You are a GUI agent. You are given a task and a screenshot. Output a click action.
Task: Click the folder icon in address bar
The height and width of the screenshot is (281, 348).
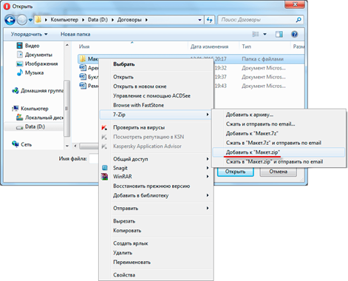click(x=38, y=20)
